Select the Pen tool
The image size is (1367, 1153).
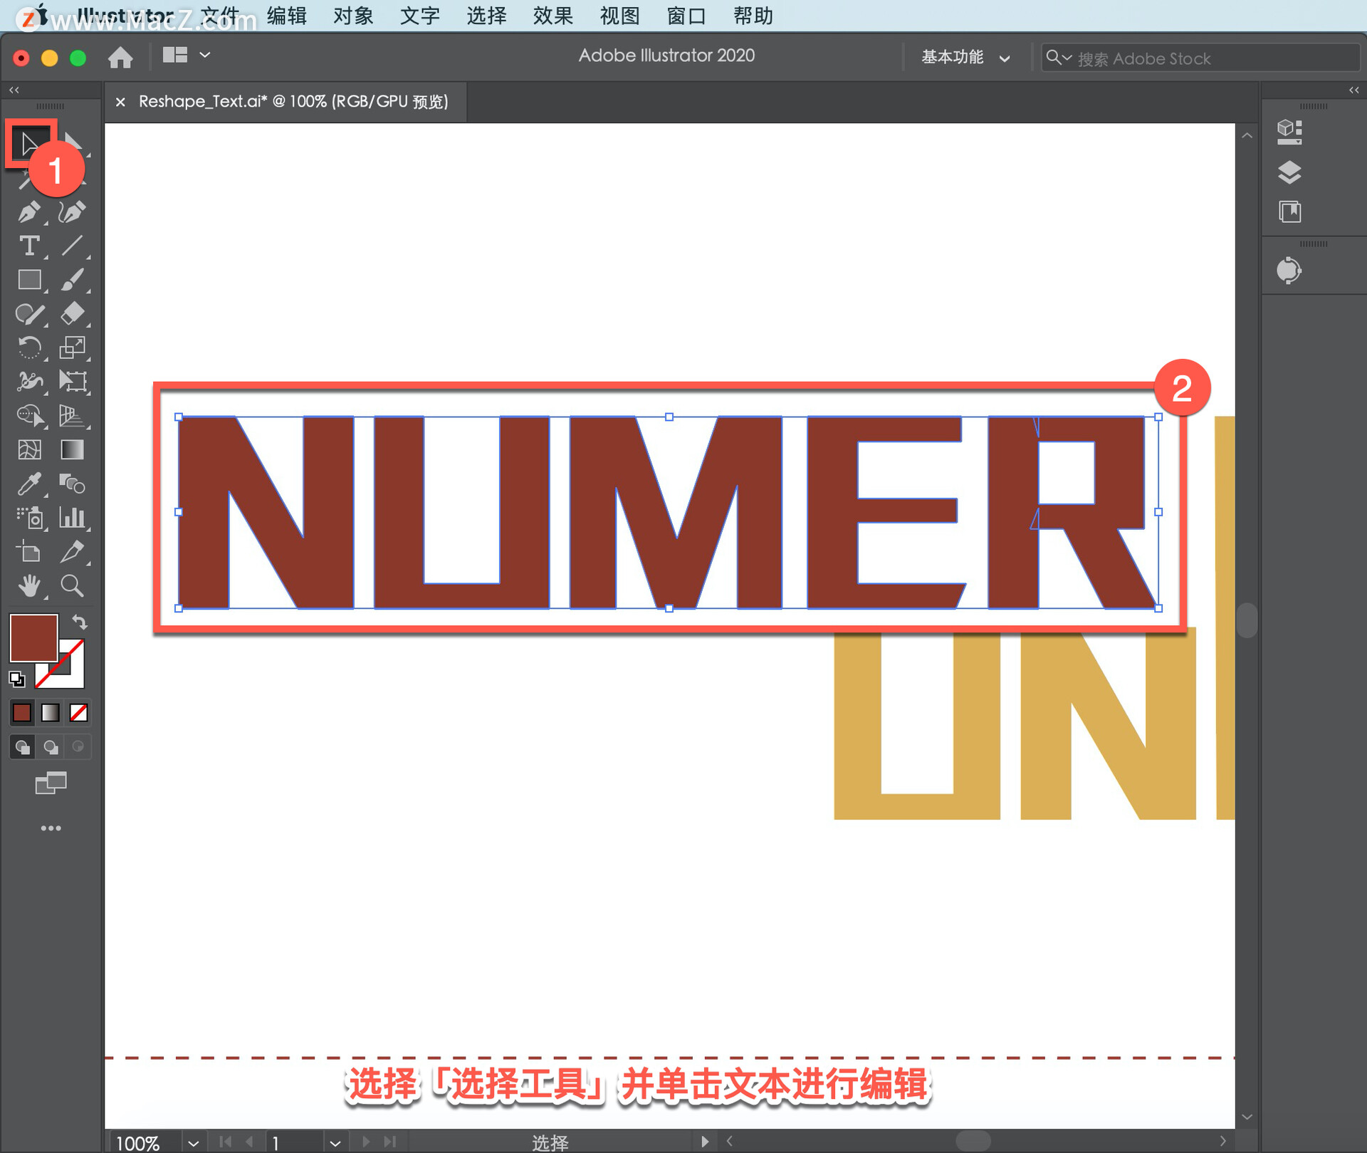[x=28, y=212]
